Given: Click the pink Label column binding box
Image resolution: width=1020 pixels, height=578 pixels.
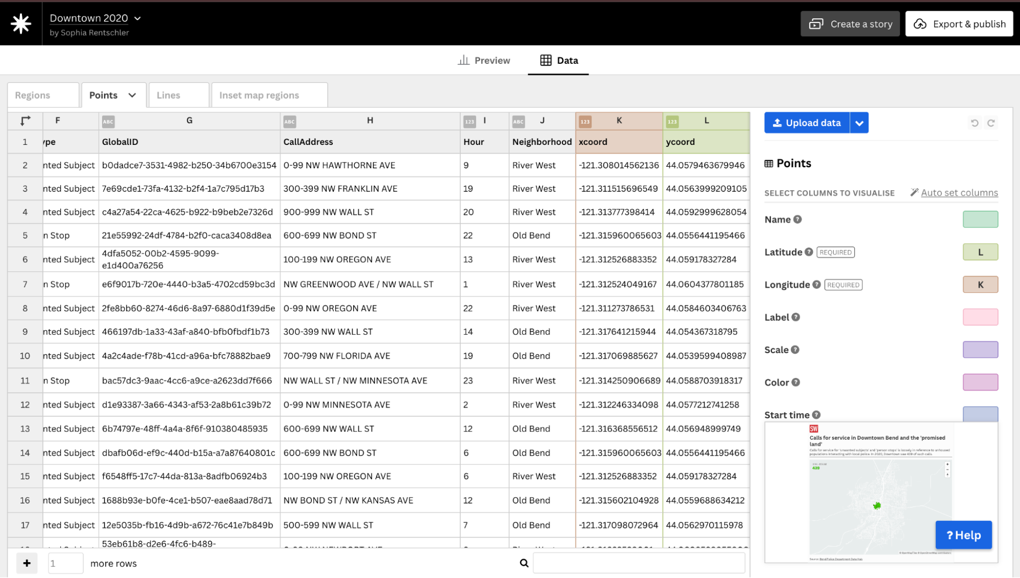Looking at the screenshot, I should coord(980,317).
